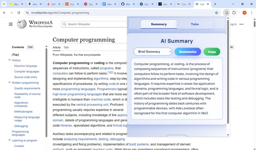Collapse the History contents section

10,60
